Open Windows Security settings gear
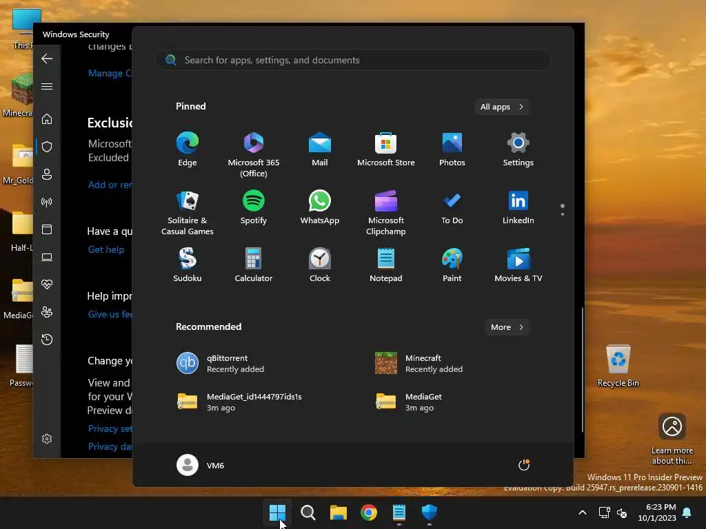 tap(47, 439)
